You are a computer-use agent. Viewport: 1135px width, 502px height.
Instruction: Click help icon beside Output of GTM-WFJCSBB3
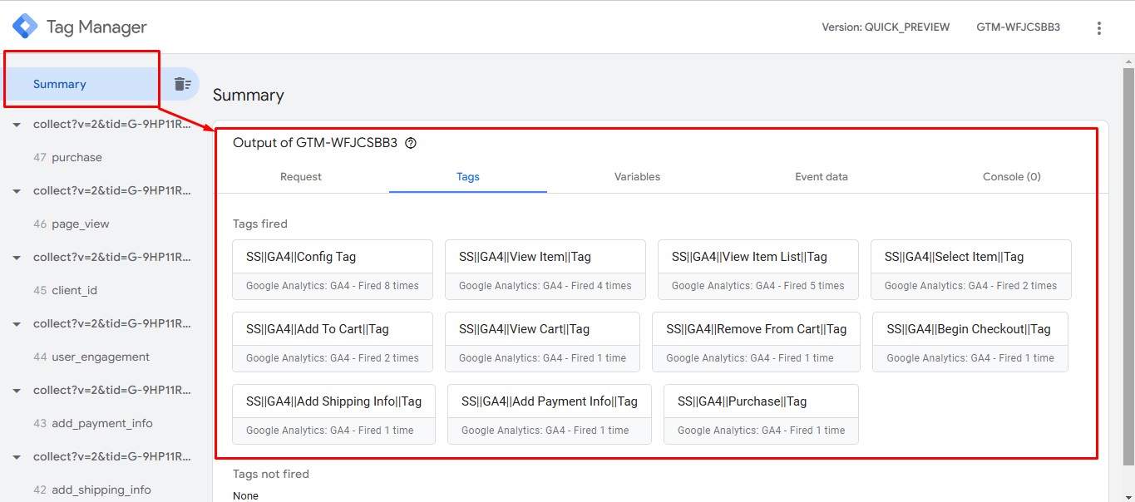coord(411,143)
